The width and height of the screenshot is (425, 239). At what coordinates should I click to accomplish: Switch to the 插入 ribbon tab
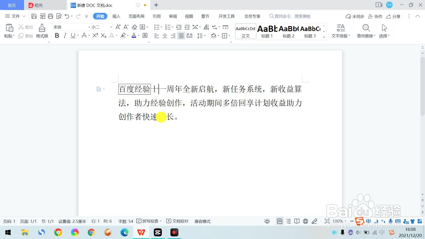(116, 16)
